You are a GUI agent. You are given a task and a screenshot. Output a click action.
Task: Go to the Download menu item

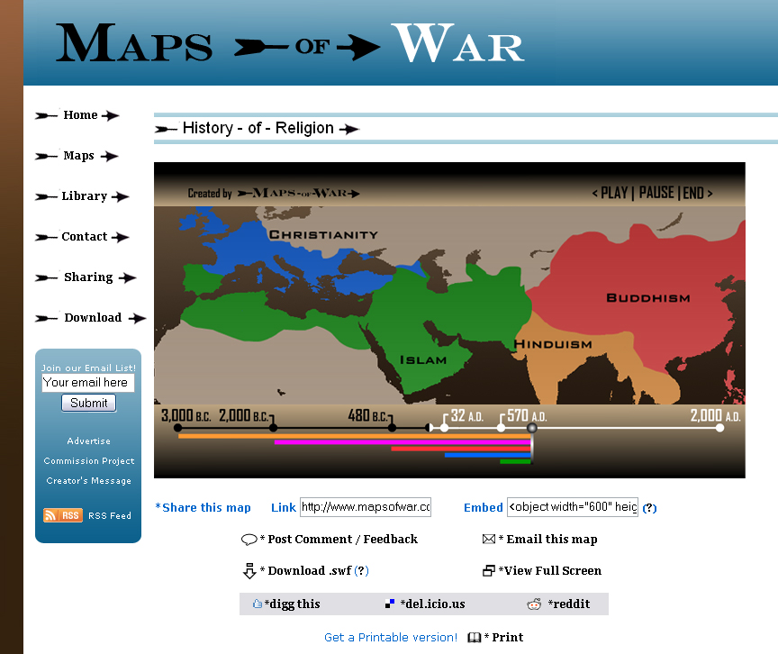[x=92, y=318]
